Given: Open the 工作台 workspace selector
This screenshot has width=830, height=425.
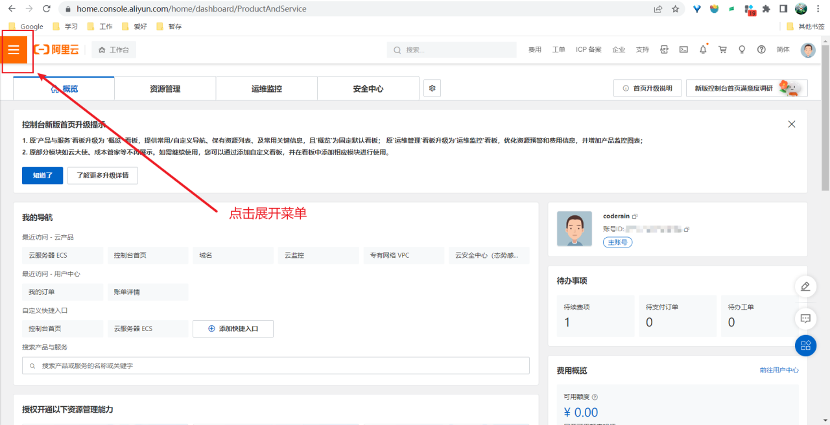Looking at the screenshot, I should (113, 49).
